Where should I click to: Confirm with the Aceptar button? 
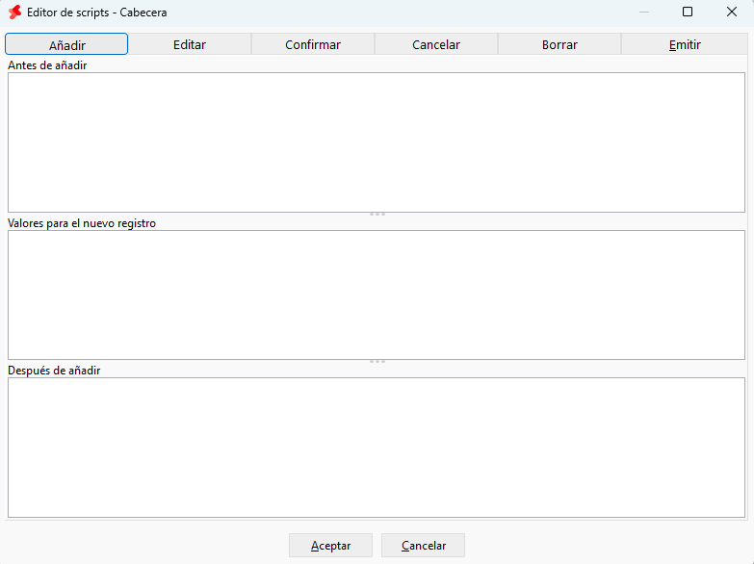click(331, 546)
